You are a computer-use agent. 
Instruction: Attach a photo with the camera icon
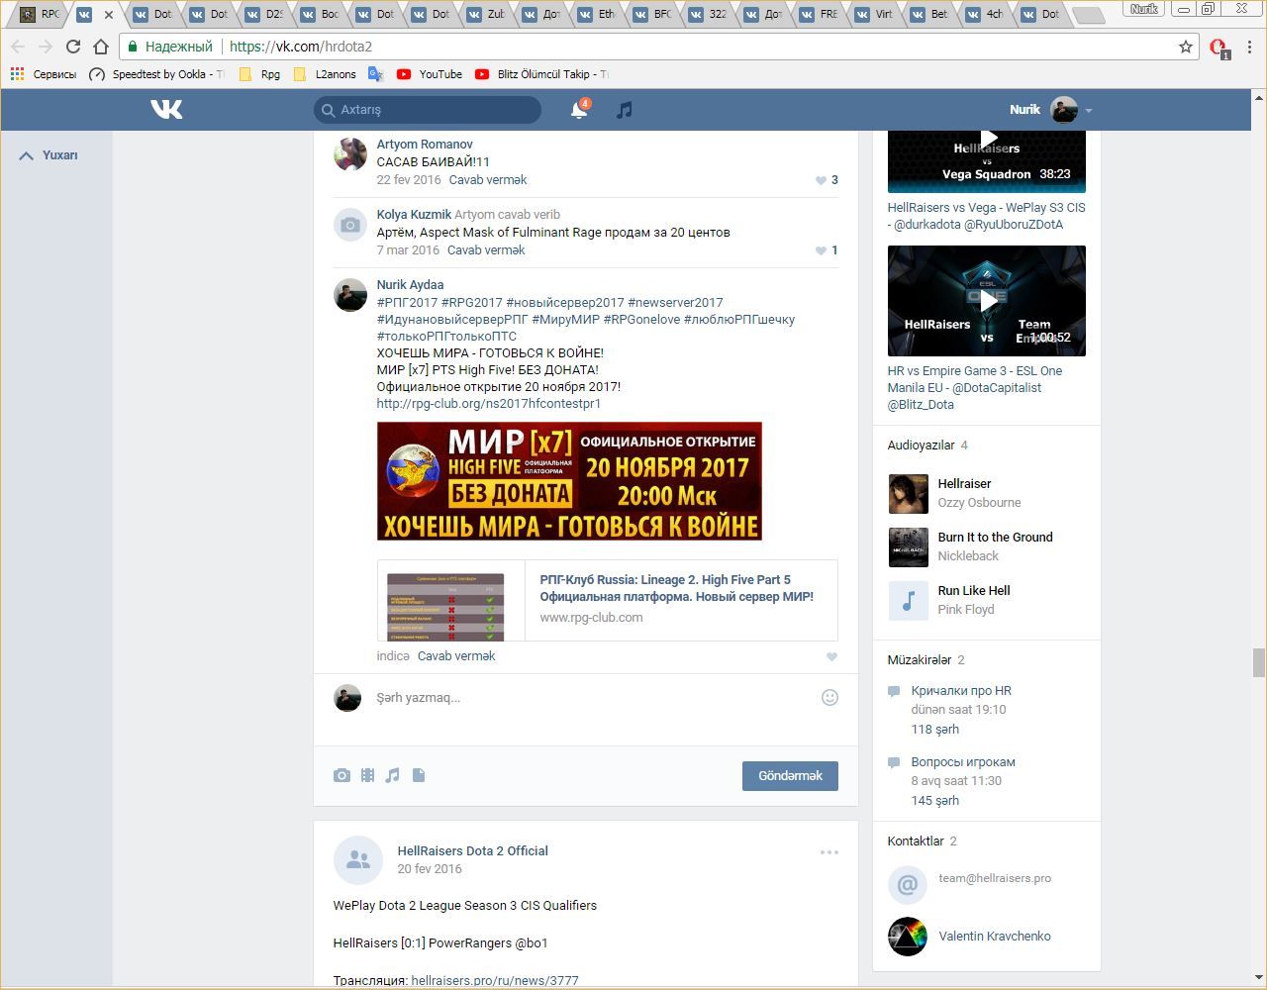pyautogui.click(x=341, y=775)
